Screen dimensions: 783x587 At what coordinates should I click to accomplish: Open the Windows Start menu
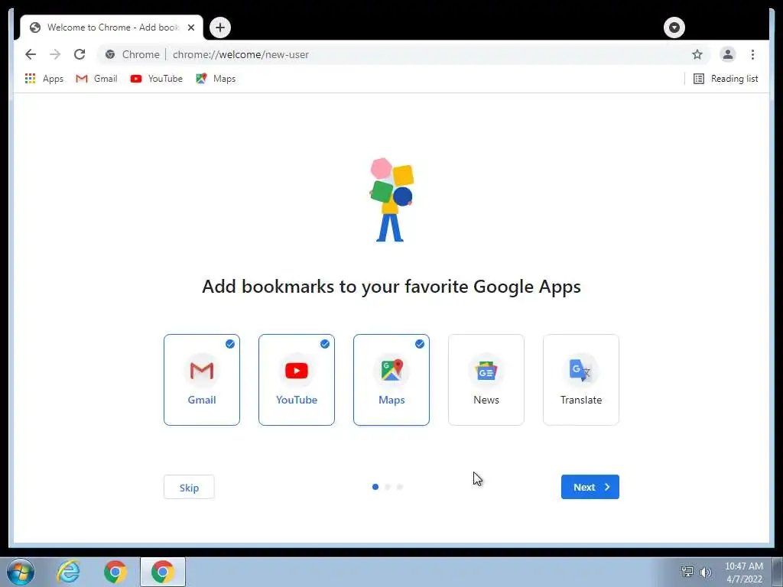(21, 572)
